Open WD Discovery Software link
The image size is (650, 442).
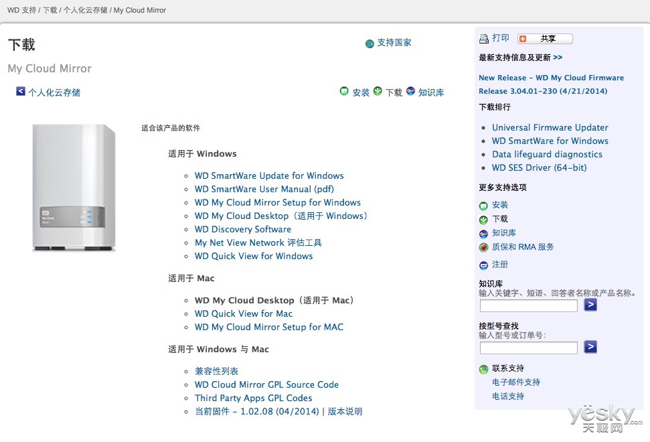pos(243,229)
